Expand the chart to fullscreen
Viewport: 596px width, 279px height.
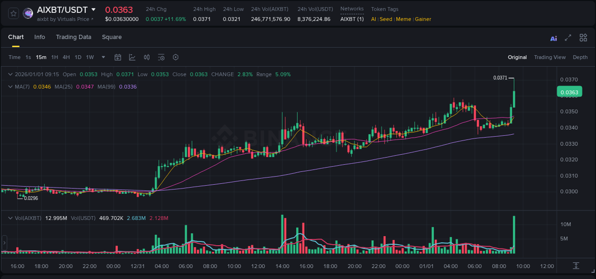[568, 38]
